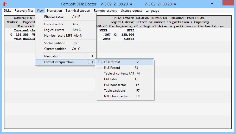Viewport: 236px width, 134px height.
Task: Open the Technical support menu
Action: [78, 11]
